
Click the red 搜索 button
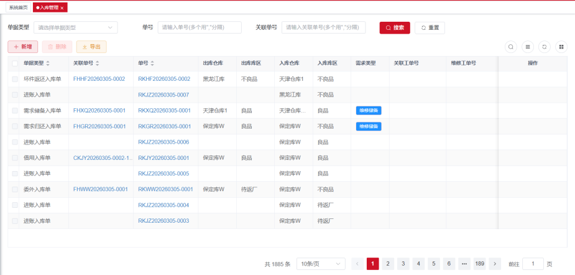395,28
